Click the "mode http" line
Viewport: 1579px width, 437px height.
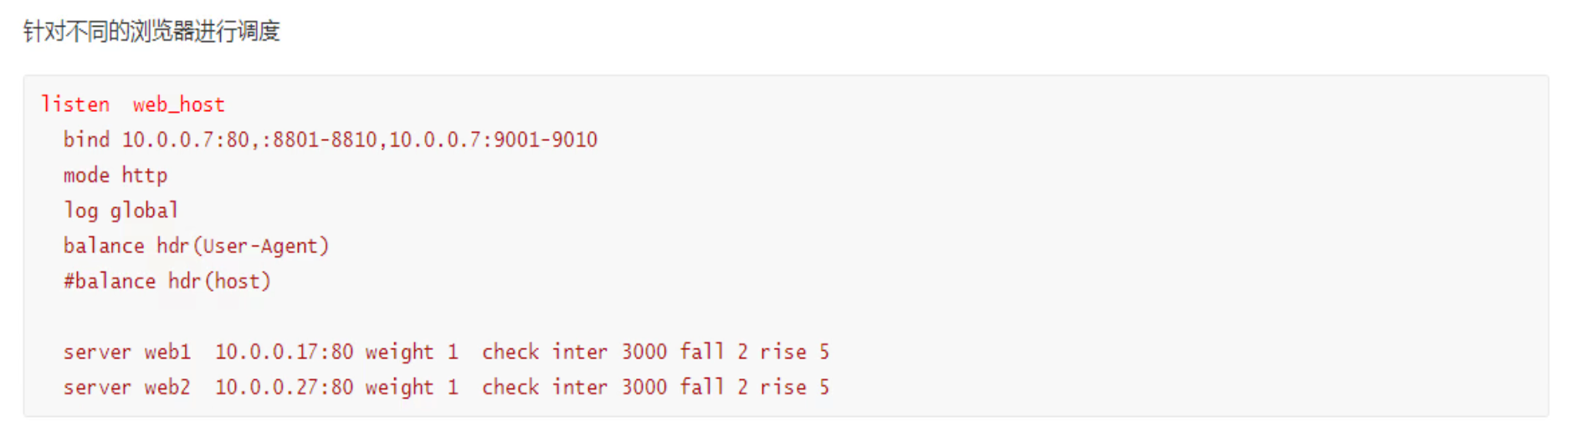[115, 175]
